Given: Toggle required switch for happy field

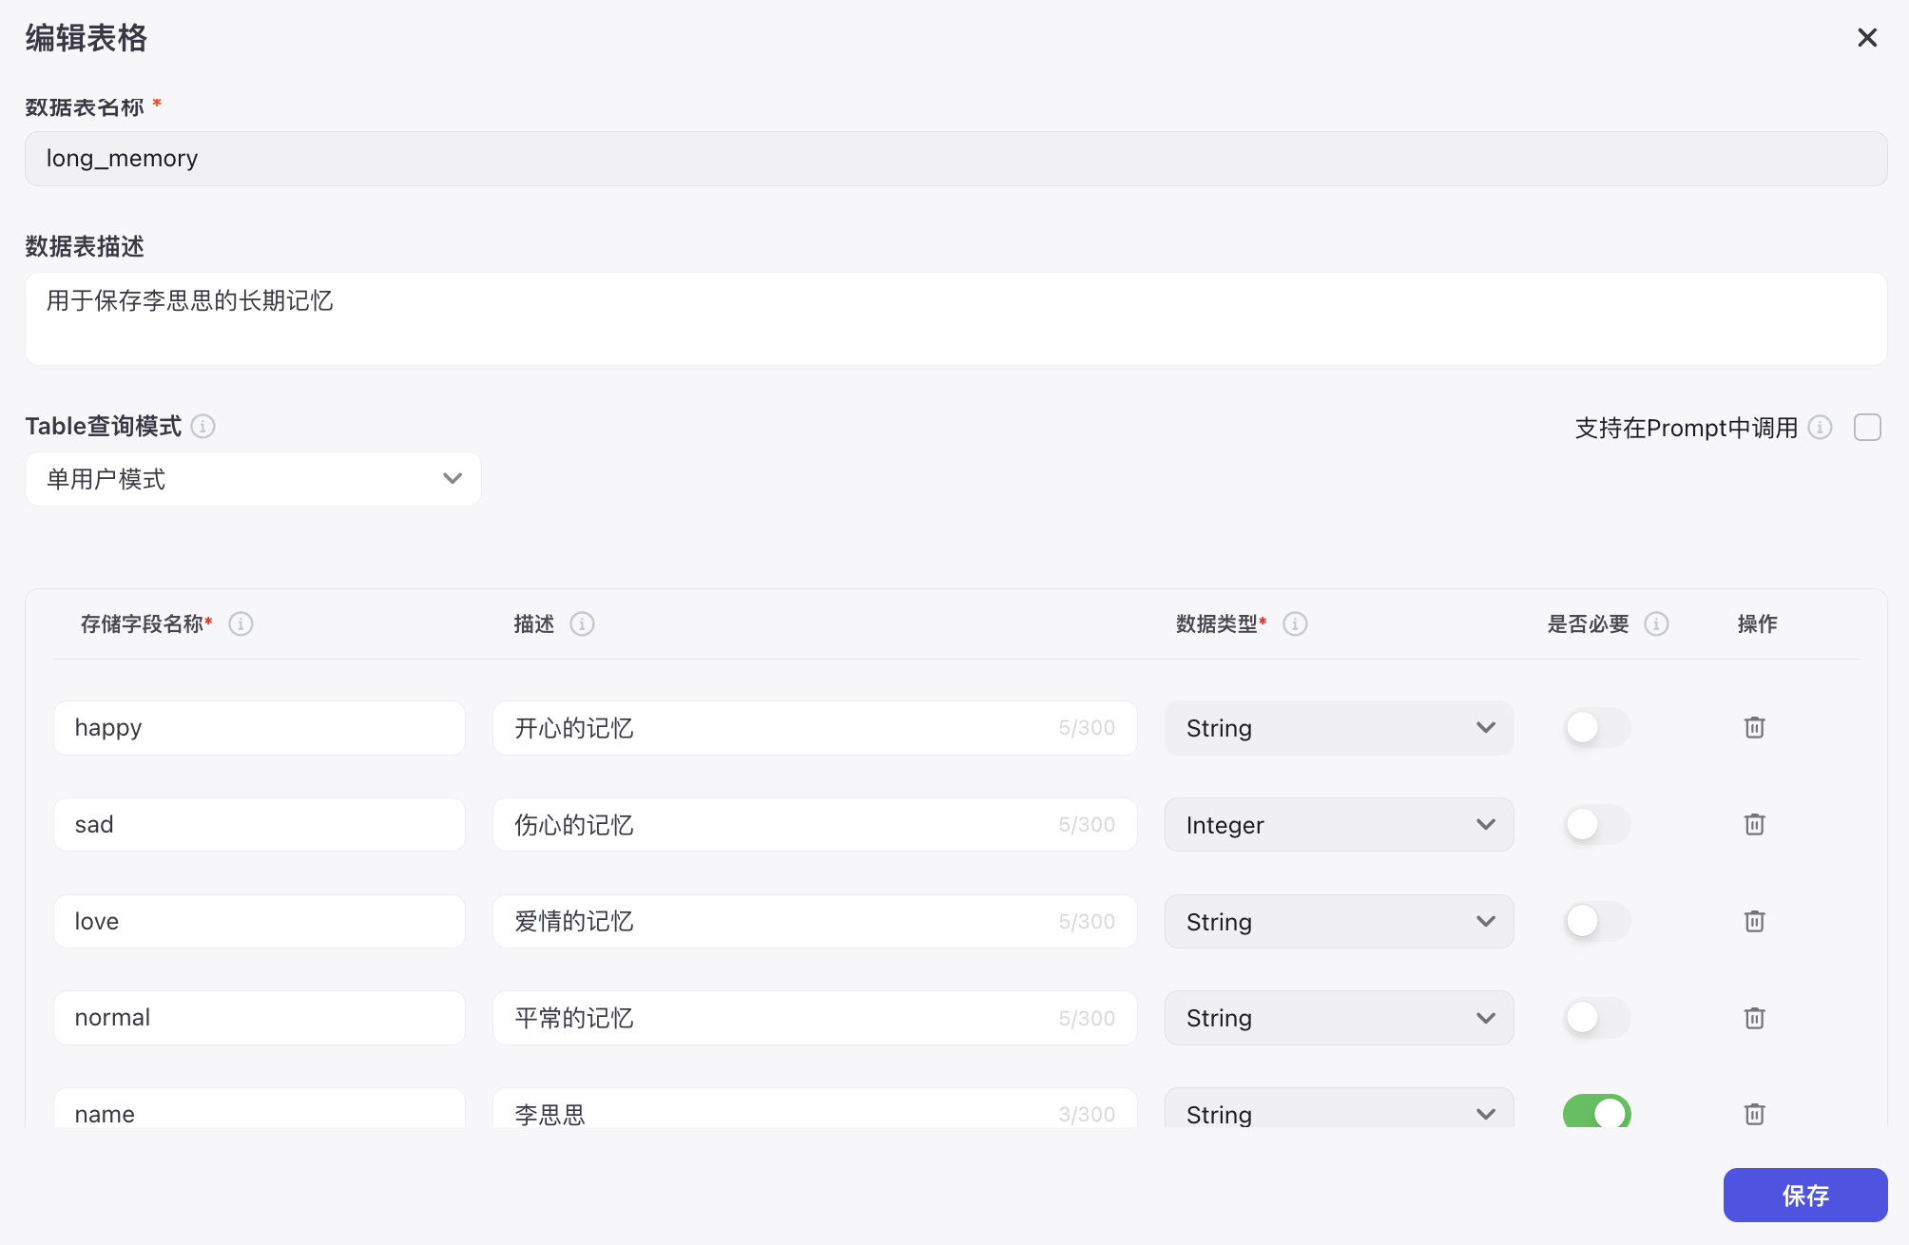Looking at the screenshot, I should coord(1597,728).
